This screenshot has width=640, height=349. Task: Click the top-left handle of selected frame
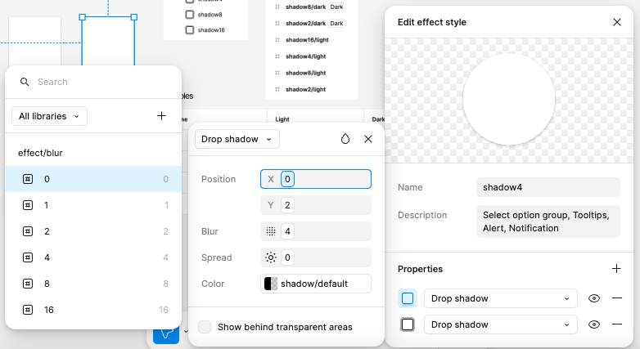click(x=82, y=17)
